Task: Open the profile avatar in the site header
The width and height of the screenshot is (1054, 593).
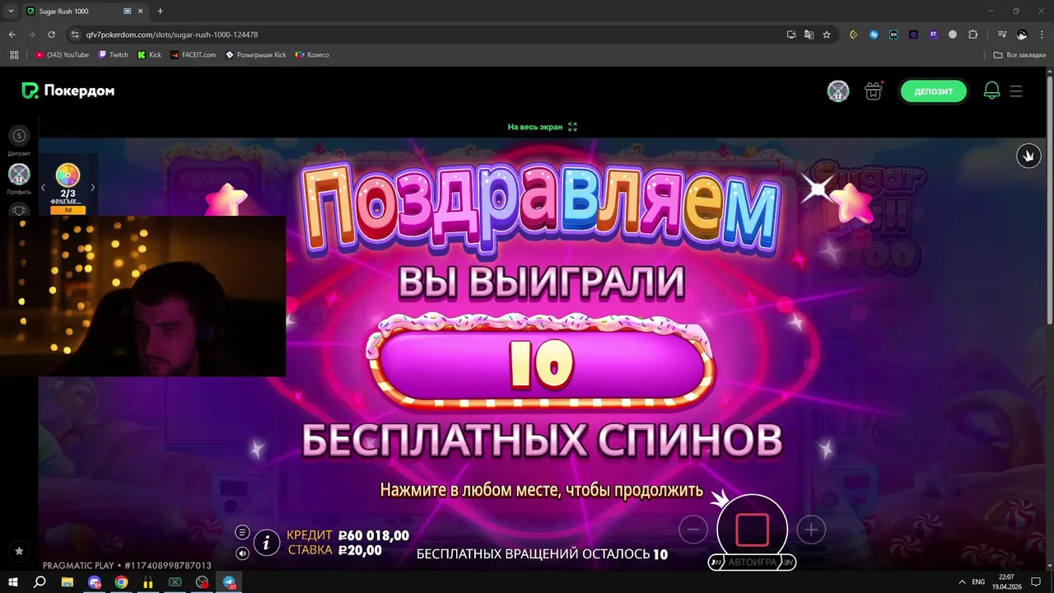Action: 838,91
